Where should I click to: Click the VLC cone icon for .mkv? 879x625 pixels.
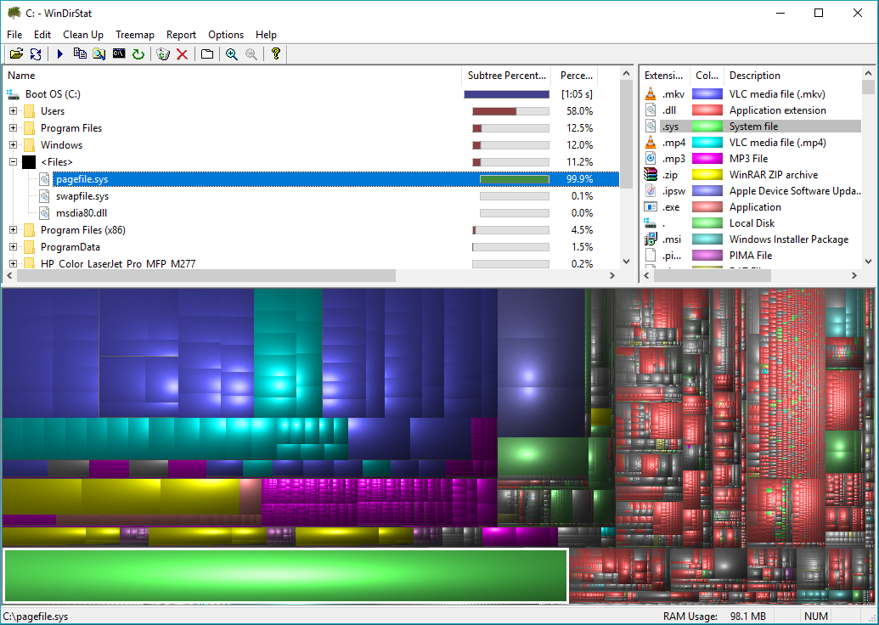click(x=651, y=94)
